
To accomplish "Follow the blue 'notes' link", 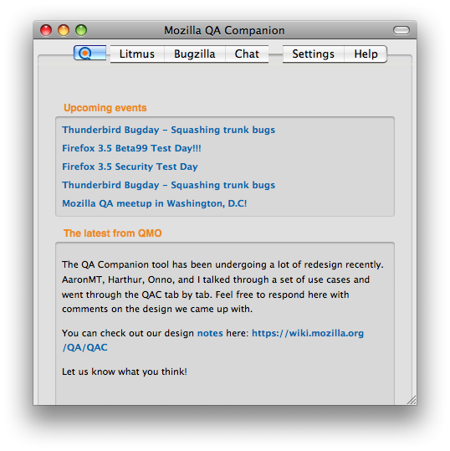I will 210,333.
